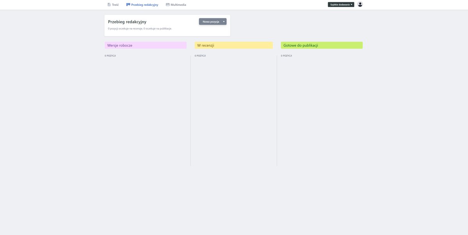Click the kanban icon beside Przebieg redakcyjny
Screen dimensions: 468x235
click(x=128, y=5)
